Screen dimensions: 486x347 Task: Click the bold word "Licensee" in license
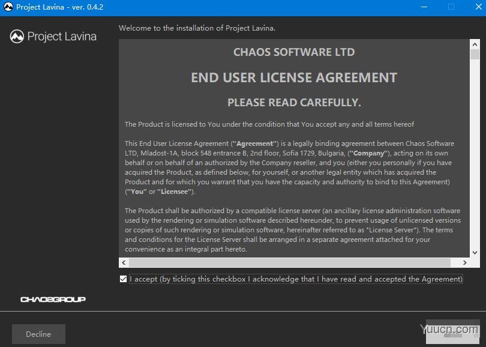click(175, 192)
